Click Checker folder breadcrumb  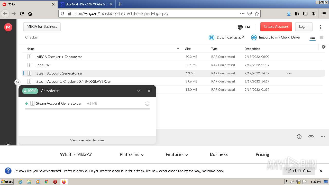click(x=32, y=38)
